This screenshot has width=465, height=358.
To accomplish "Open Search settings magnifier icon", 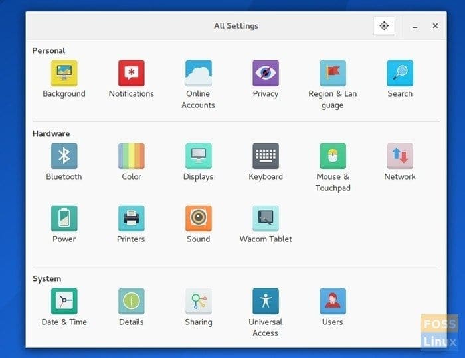I will click(400, 73).
